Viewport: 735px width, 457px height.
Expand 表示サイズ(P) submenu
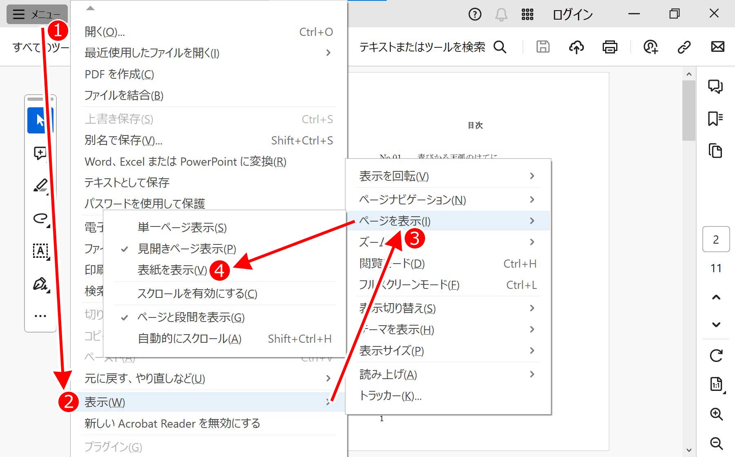pyautogui.click(x=448, y=351)
